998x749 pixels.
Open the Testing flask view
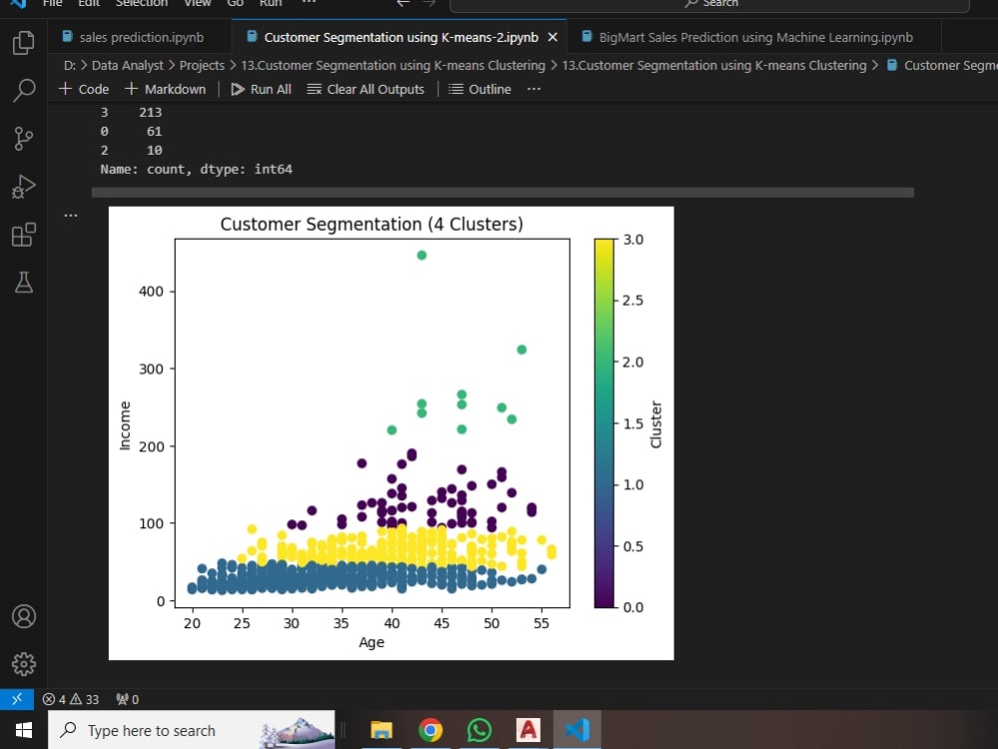pos(24,283)
